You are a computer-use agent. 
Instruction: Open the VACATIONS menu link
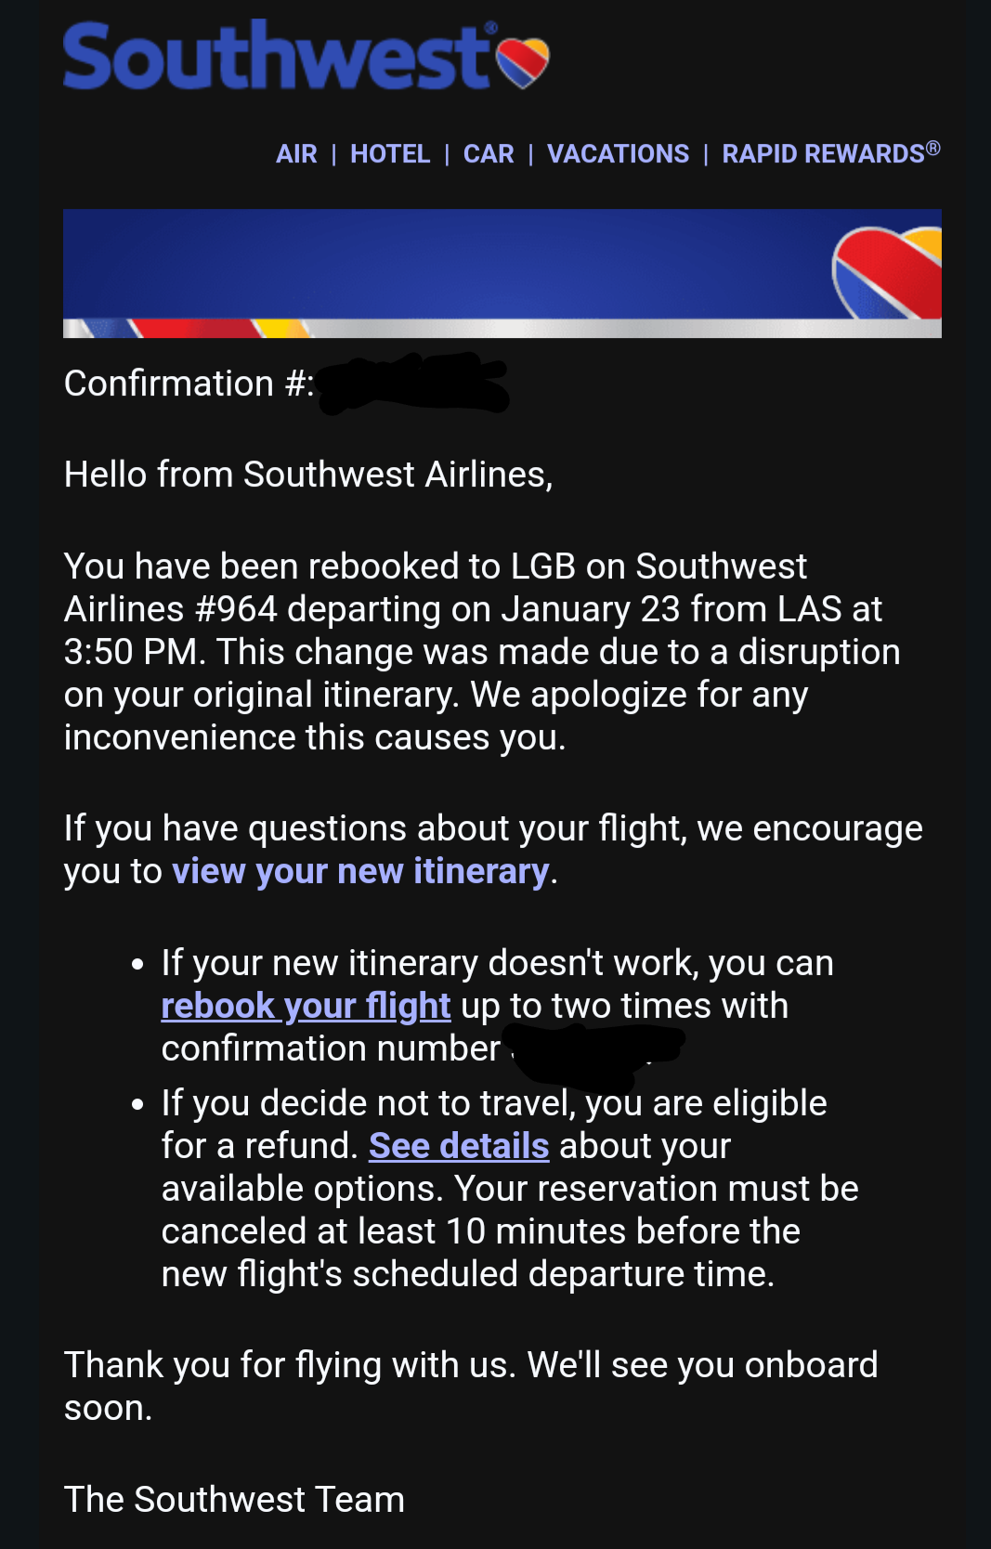pyautogui.click(x=618, y=154)
